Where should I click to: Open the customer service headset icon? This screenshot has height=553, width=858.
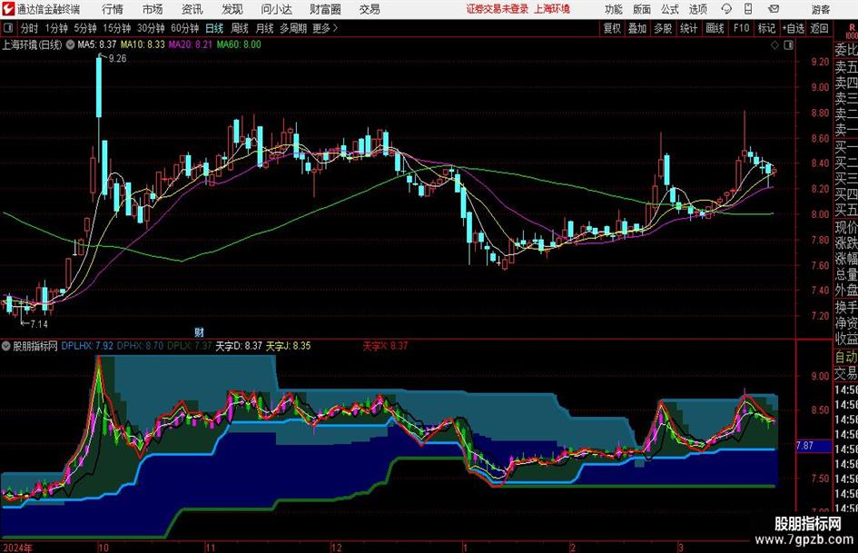tap(726, 9)
